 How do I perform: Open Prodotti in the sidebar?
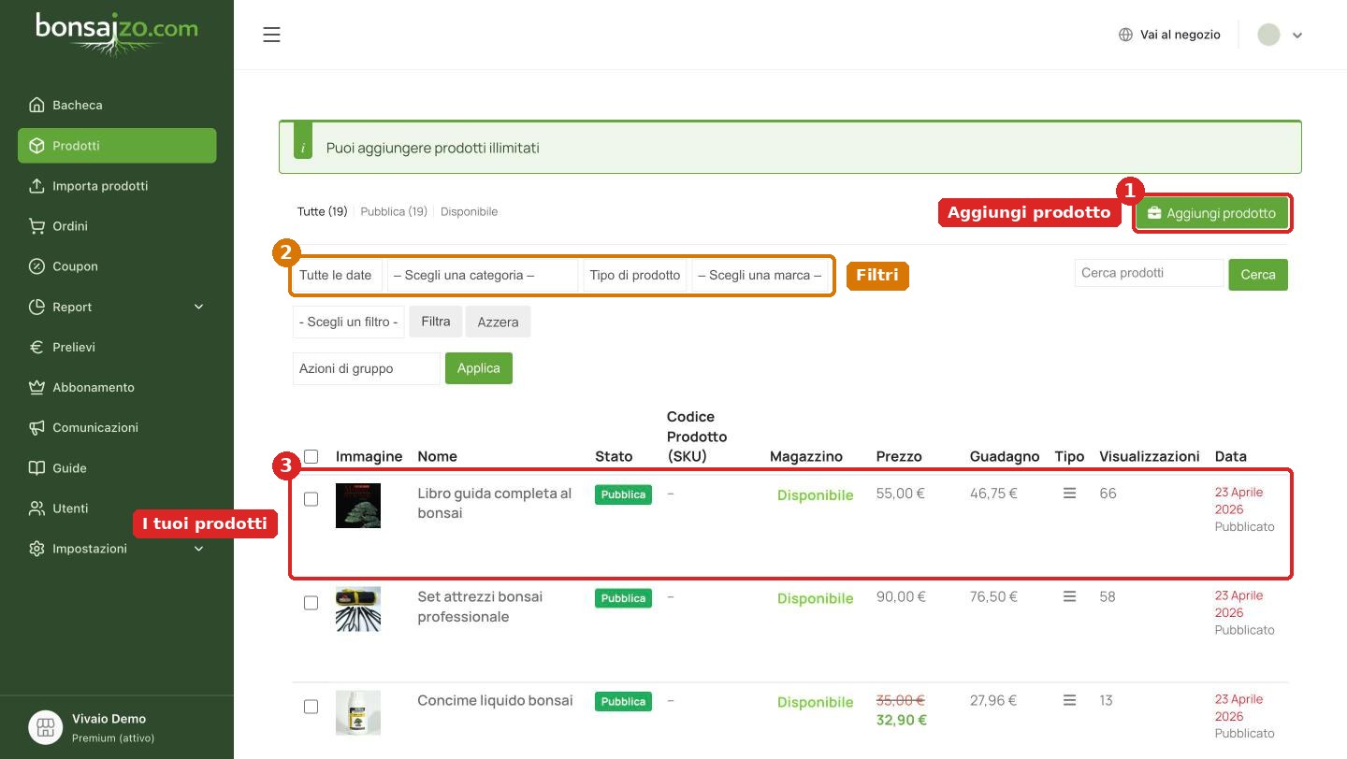click(x=117, y=145)
